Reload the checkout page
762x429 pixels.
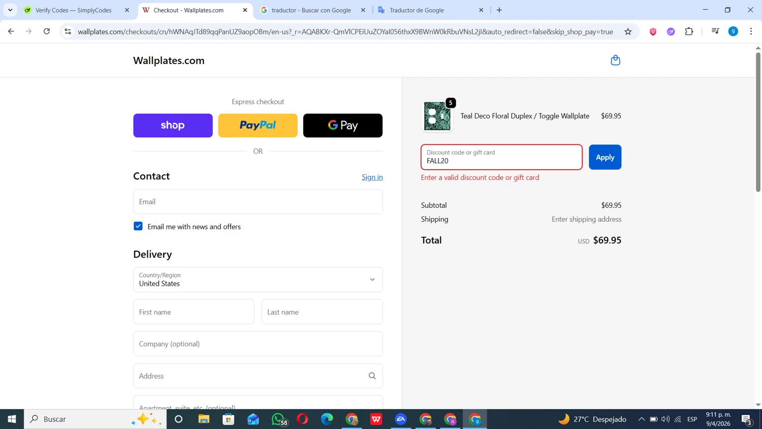[x=47, y=32]
